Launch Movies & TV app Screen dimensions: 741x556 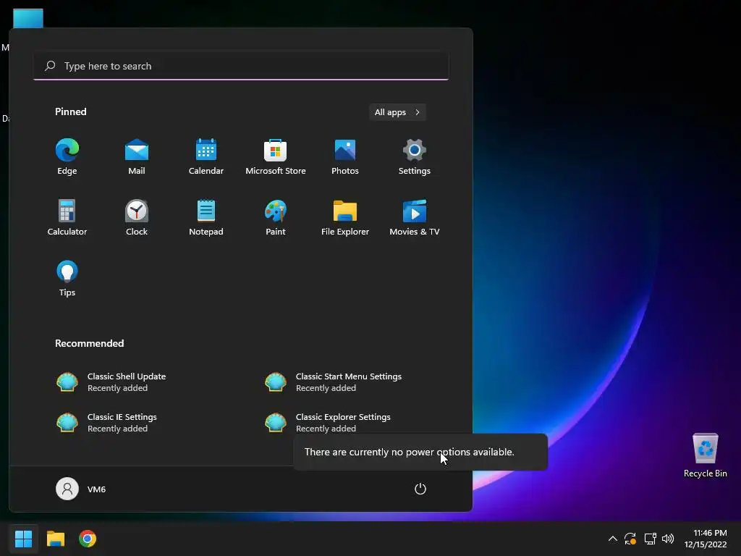pos(415,217)
